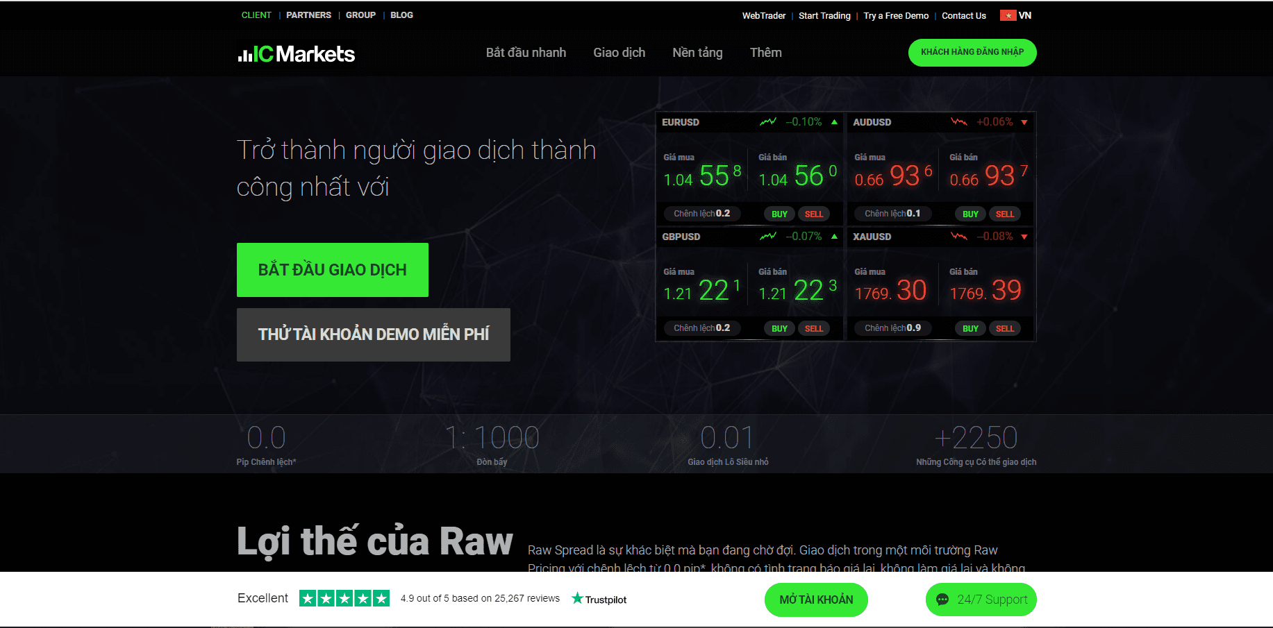Click SELL on AUDUSD
Screen dimensions: 1273x628
[x=1005, y=214]
